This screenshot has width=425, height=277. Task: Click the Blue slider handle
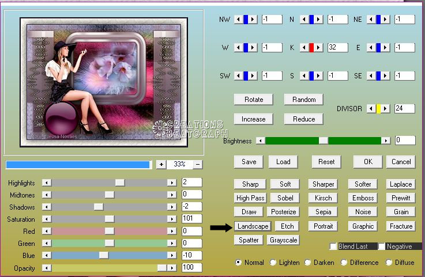pyautogui.click(x=104, y=255)
